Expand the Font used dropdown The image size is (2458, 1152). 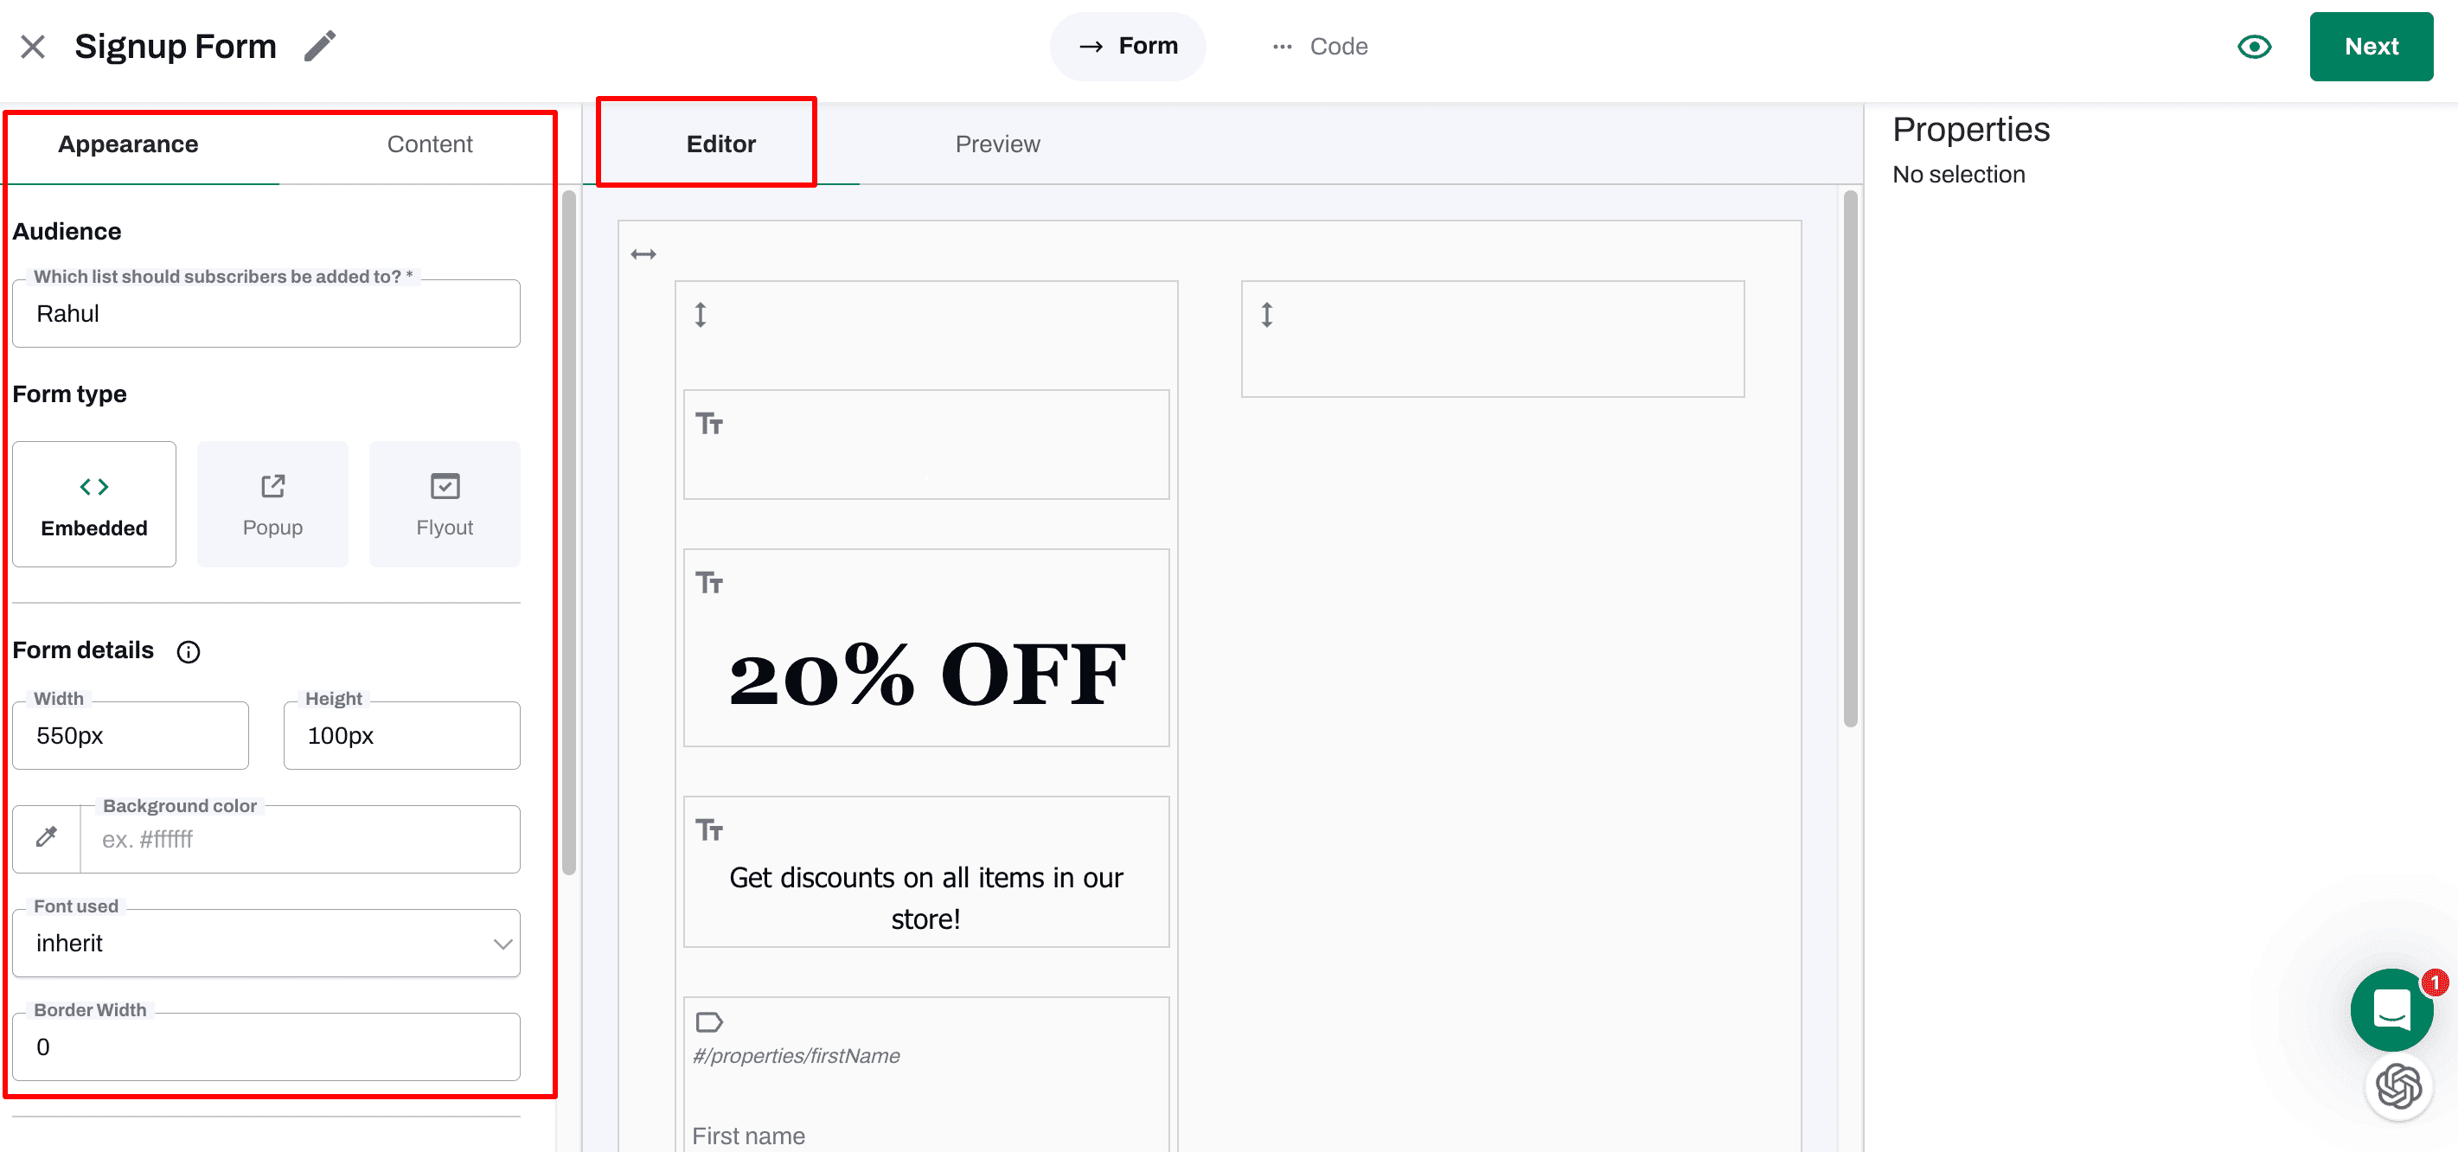266,943
